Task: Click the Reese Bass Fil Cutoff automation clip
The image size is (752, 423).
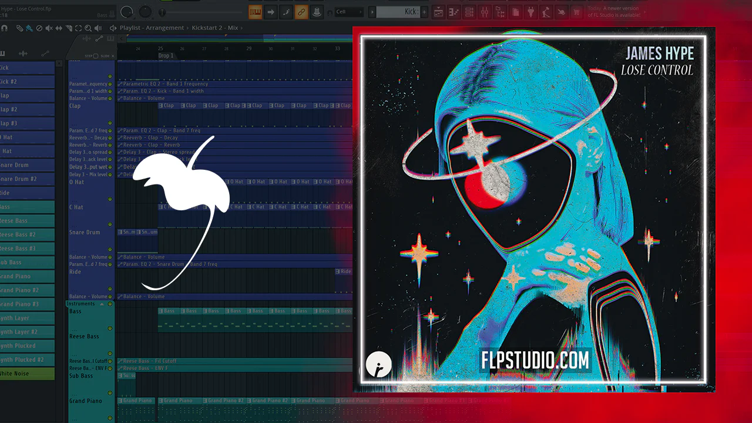Action: click(235, 361)
